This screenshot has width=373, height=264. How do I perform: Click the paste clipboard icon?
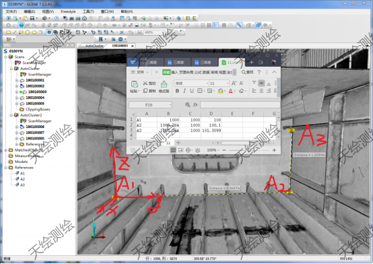(x=135, y=84)
